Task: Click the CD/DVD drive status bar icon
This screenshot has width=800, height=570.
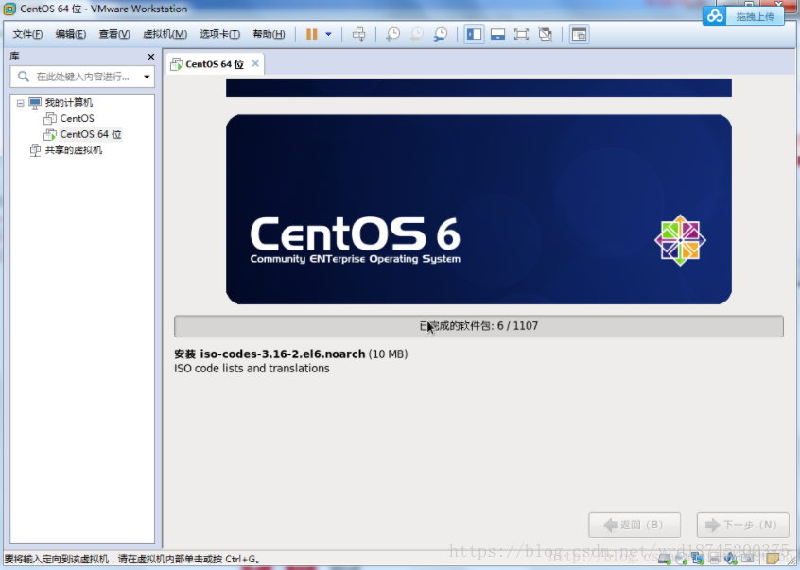Action: [681, 559]
